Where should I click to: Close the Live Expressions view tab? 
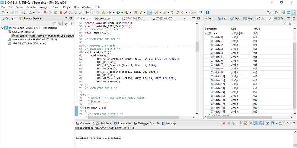(x=270, y=18)
